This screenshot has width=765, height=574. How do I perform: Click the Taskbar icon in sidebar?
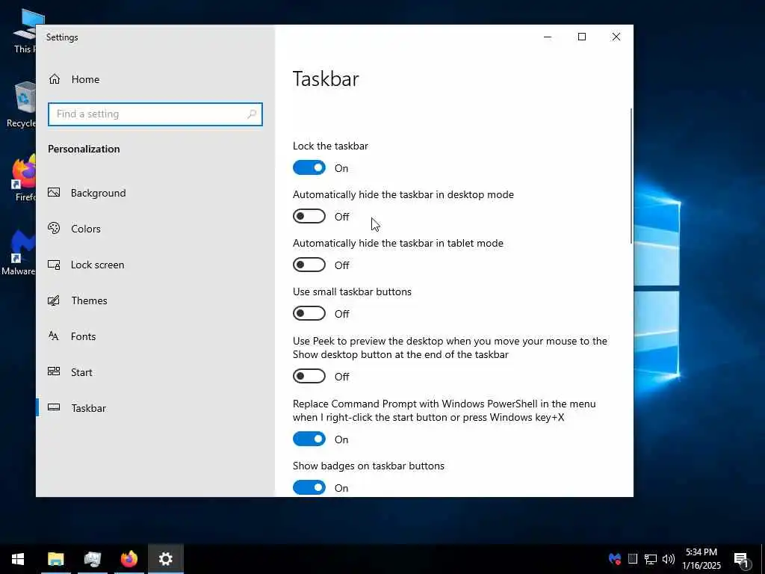(54, 407)
